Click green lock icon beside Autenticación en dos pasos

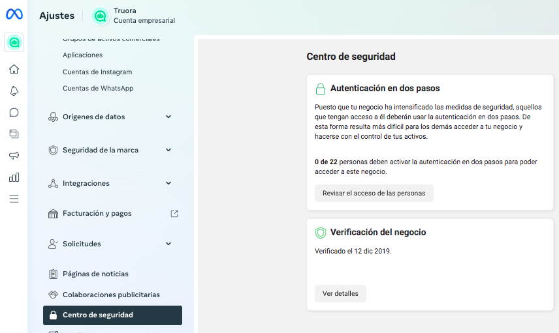pos(321,89)
